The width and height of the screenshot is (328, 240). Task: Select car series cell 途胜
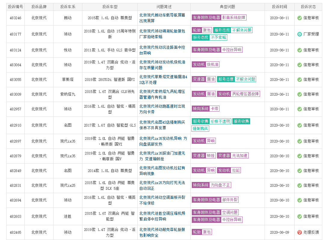coord(68,216)
